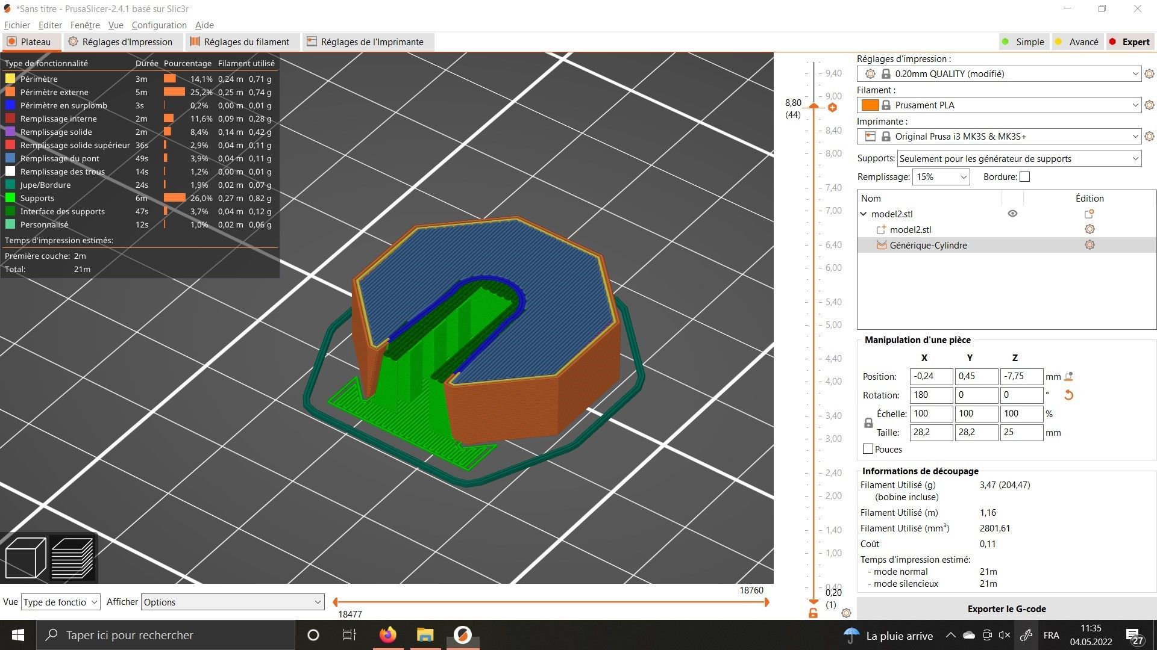Add color change with plus marker on slider
Viewport: 1157px width, 650px height.
point(832,107)
